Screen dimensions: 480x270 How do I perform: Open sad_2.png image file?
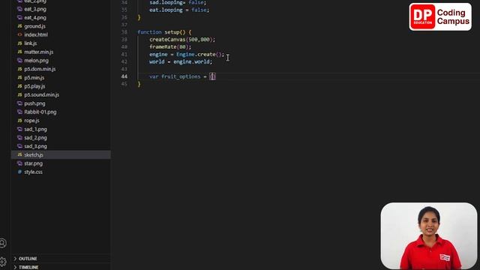pos(35,138)
